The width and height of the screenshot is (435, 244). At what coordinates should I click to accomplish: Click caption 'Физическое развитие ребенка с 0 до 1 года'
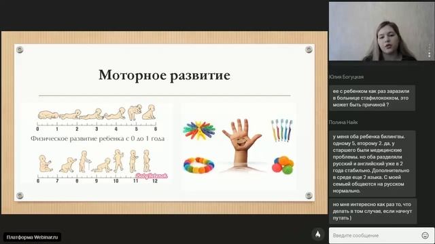click(x=97, y=138)
